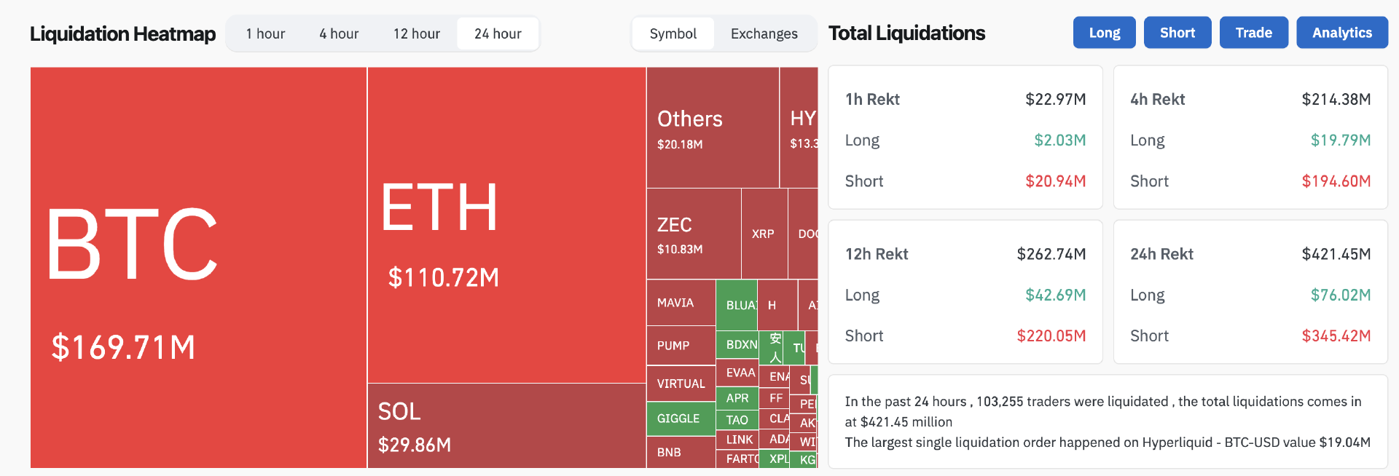Select the XRP tile in the heatmap

coord(764,234)
